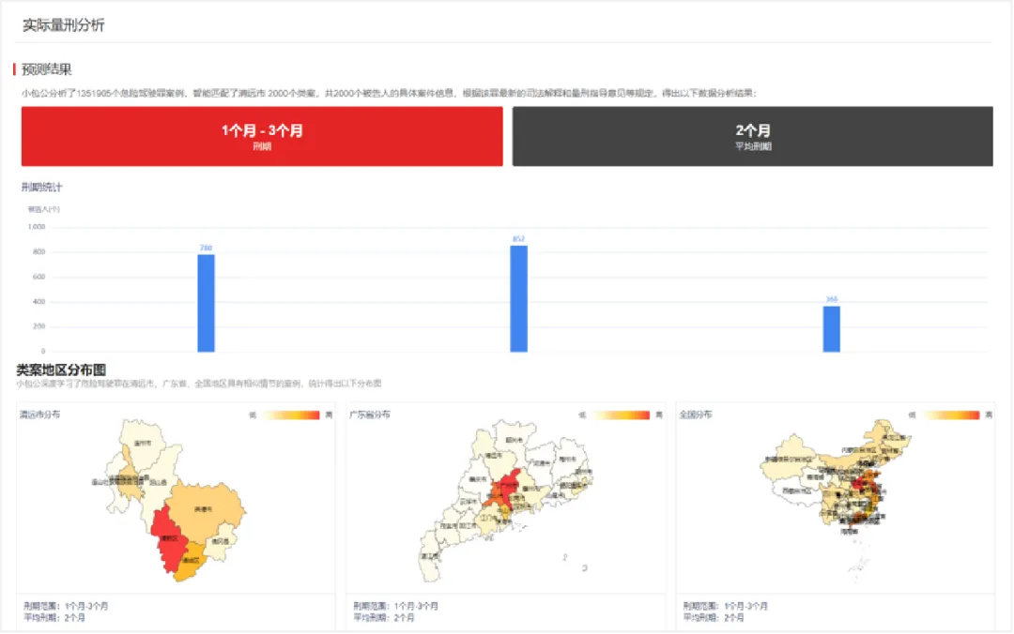
Task: Click the color legend gradient on 广东省分布 map
Action: 621,415
